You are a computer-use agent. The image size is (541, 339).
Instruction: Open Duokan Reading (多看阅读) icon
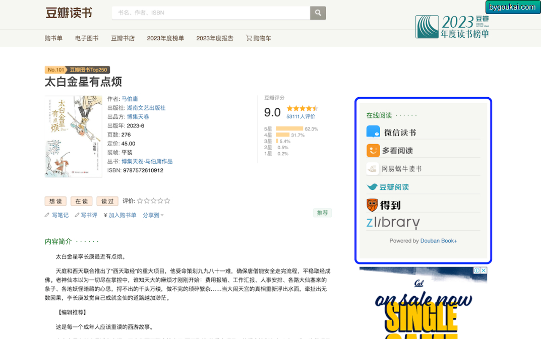[373, 151]
